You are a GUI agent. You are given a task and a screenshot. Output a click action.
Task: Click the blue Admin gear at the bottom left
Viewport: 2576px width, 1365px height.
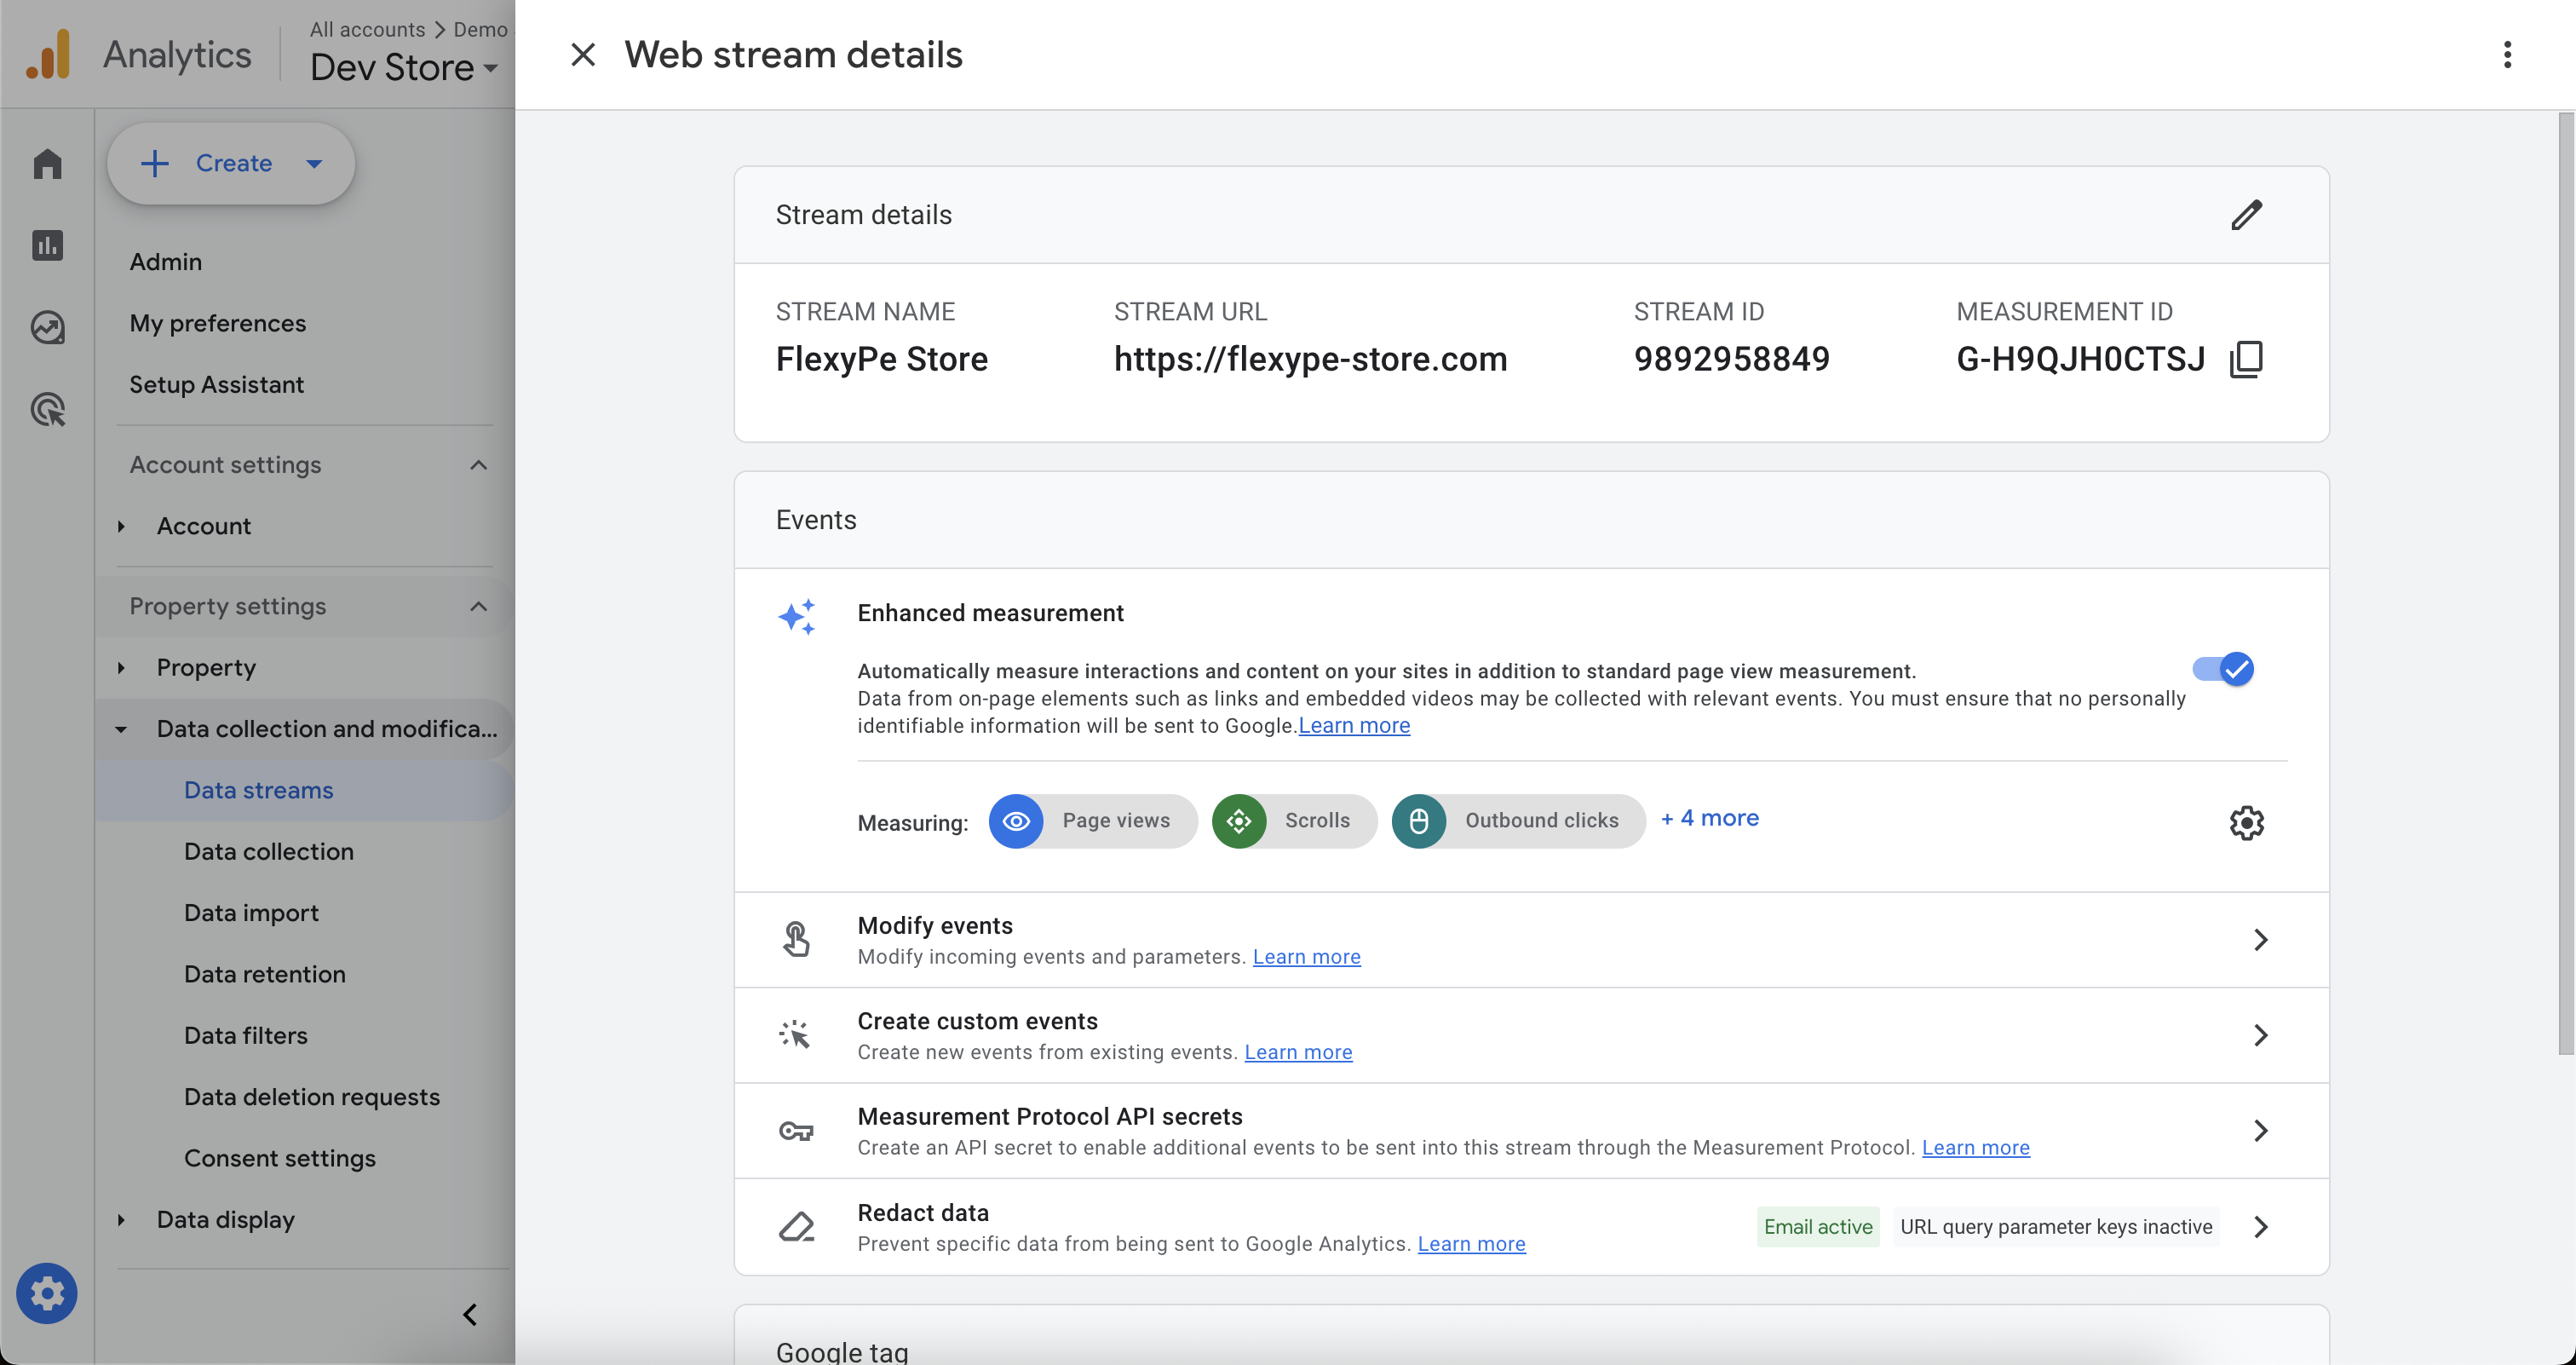pyautogui.click(x=47, y=1293)
